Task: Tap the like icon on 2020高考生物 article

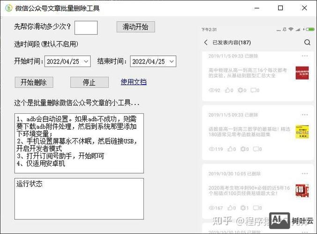Action: [230, 207]
